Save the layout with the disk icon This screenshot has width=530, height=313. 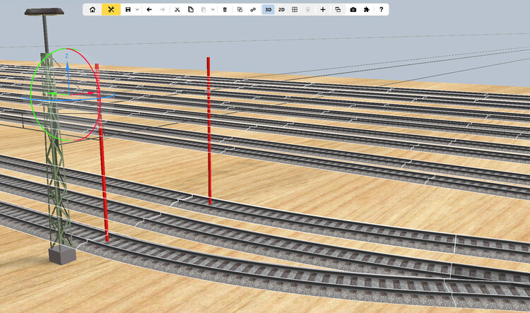pos(128,9)
